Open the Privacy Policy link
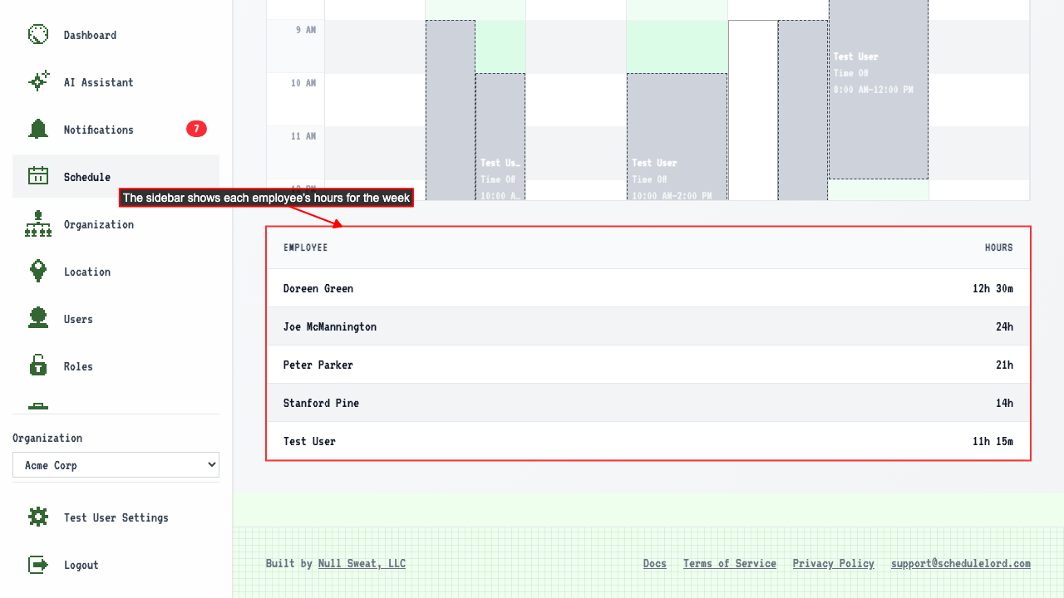 pyautogui.click(x=834, y=563)
